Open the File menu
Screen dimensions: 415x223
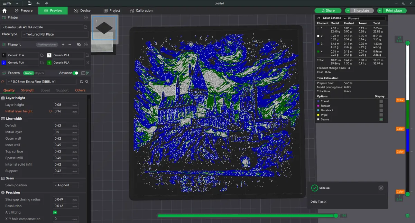point(7,3)
